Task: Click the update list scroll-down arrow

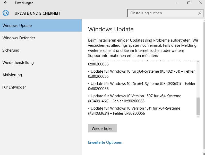Action: click(x=198, y=116)
